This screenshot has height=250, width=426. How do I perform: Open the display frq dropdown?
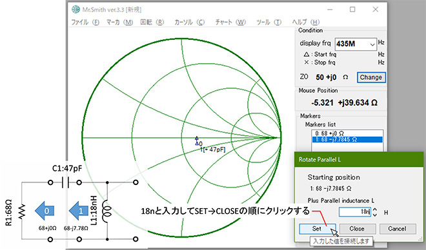tap(372, 44)
